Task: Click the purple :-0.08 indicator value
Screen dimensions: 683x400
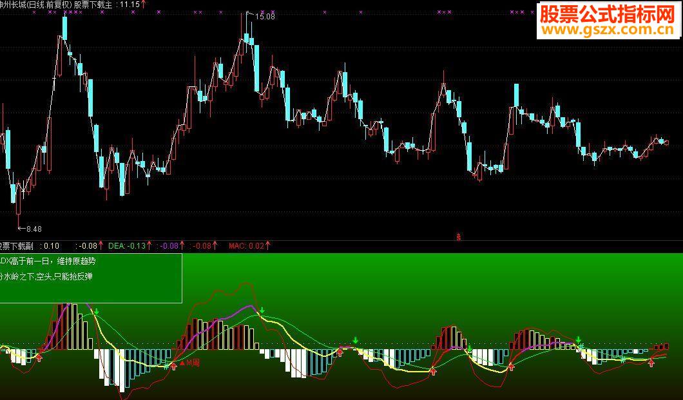Action: pyautogui.click(x=168, y=246)
